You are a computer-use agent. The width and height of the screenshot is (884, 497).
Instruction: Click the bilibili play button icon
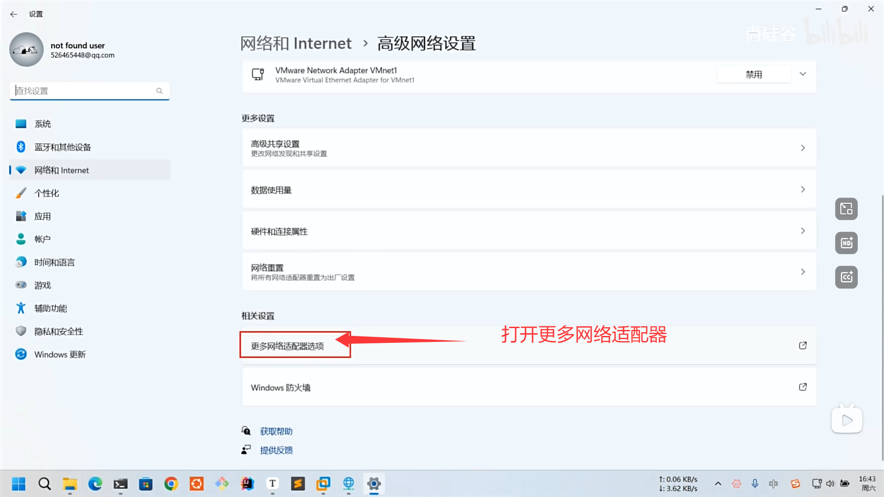pyautogui.click(x=846, y=420)
